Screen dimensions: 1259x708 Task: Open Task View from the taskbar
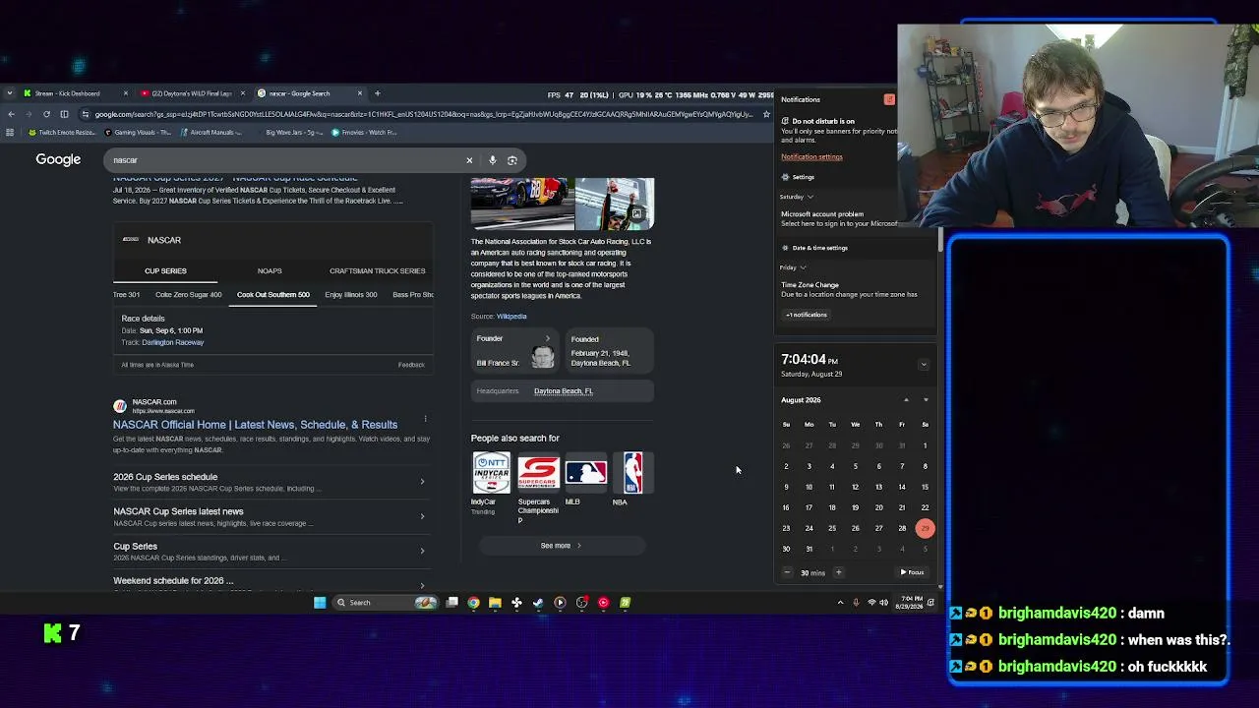(x=451, y=603)
